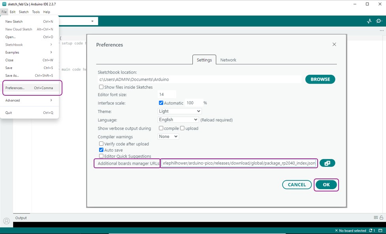This screenshot has width=386, height=234.
Task: Enable Editor Quick Suggestions
Action: [101, 156]
